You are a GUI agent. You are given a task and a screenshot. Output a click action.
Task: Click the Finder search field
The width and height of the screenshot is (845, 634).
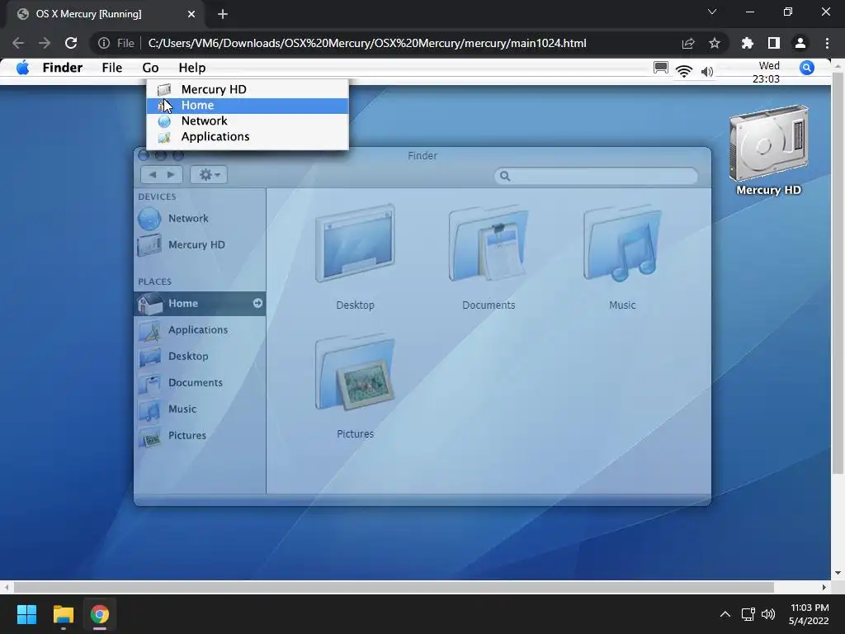596,176
